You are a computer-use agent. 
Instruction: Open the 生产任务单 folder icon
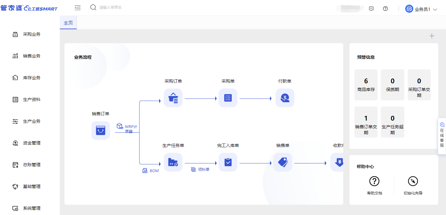173,162
